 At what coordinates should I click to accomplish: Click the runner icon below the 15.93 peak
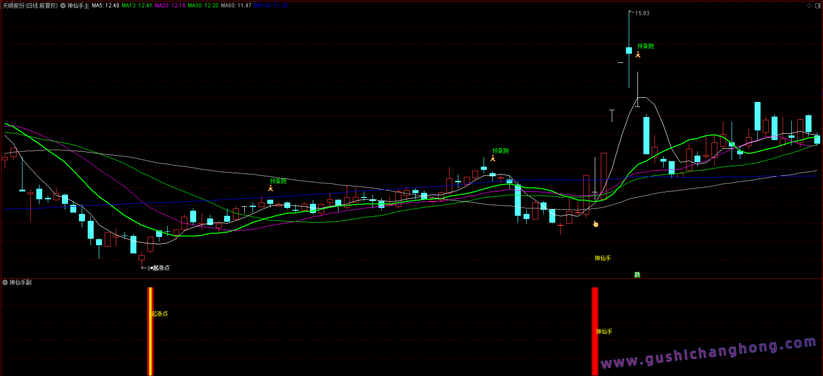pyautogui.click(x=638, y=55)
